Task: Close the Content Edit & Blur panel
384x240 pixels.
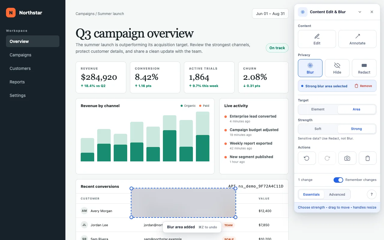Action: pos(372,12)
